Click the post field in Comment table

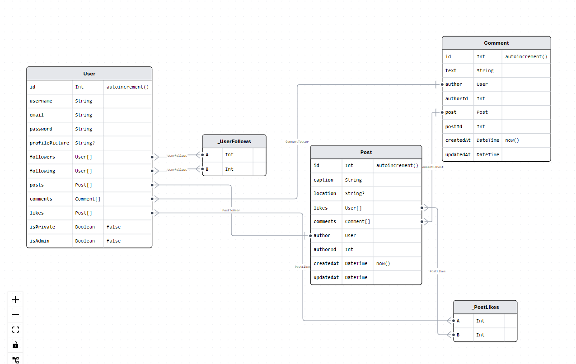[x=451, y=112]
